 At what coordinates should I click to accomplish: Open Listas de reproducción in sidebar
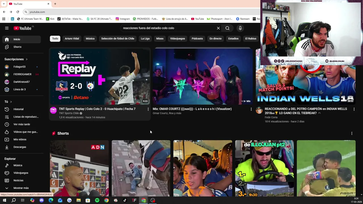pos(22,117)
